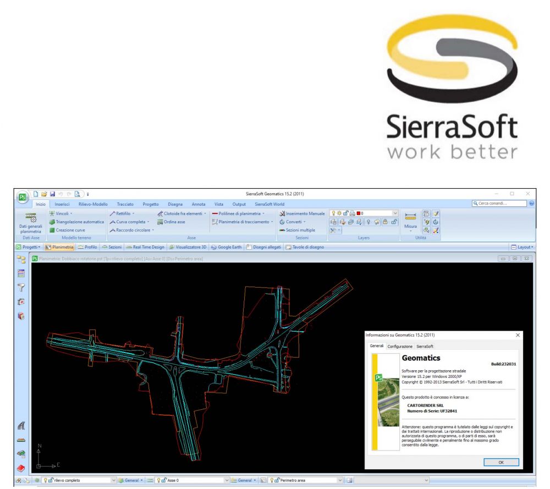Open the SierraSoft World tab
Viewport: 550px width, 489px height.
(269, 204)
